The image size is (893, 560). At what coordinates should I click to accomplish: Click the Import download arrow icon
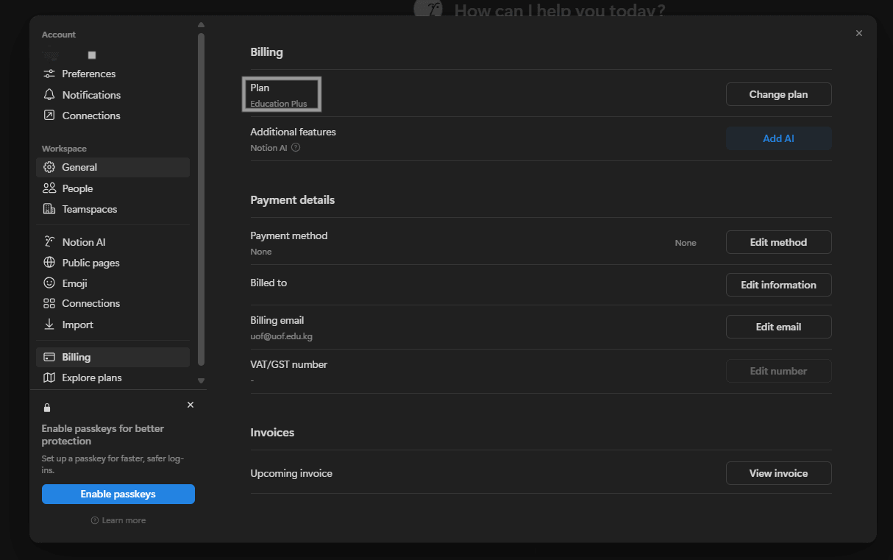coord(49,325)
